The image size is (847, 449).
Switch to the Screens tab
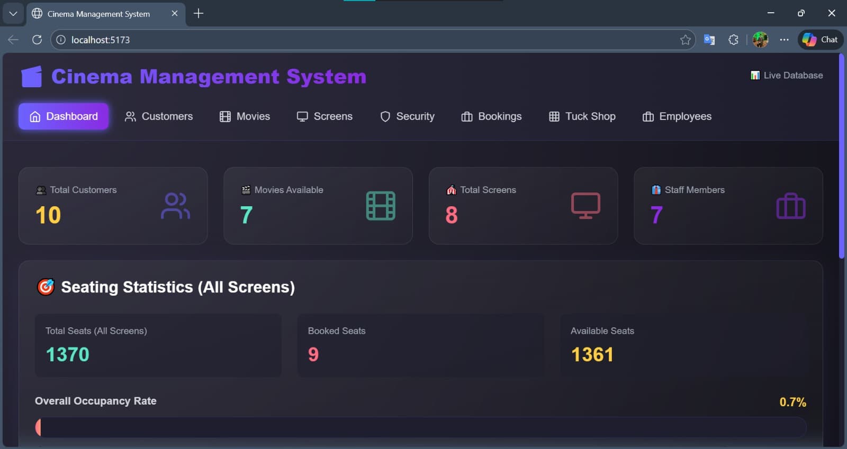tap(325, 116)
